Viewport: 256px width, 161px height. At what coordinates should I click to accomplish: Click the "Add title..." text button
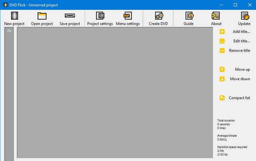pos(241,32)
